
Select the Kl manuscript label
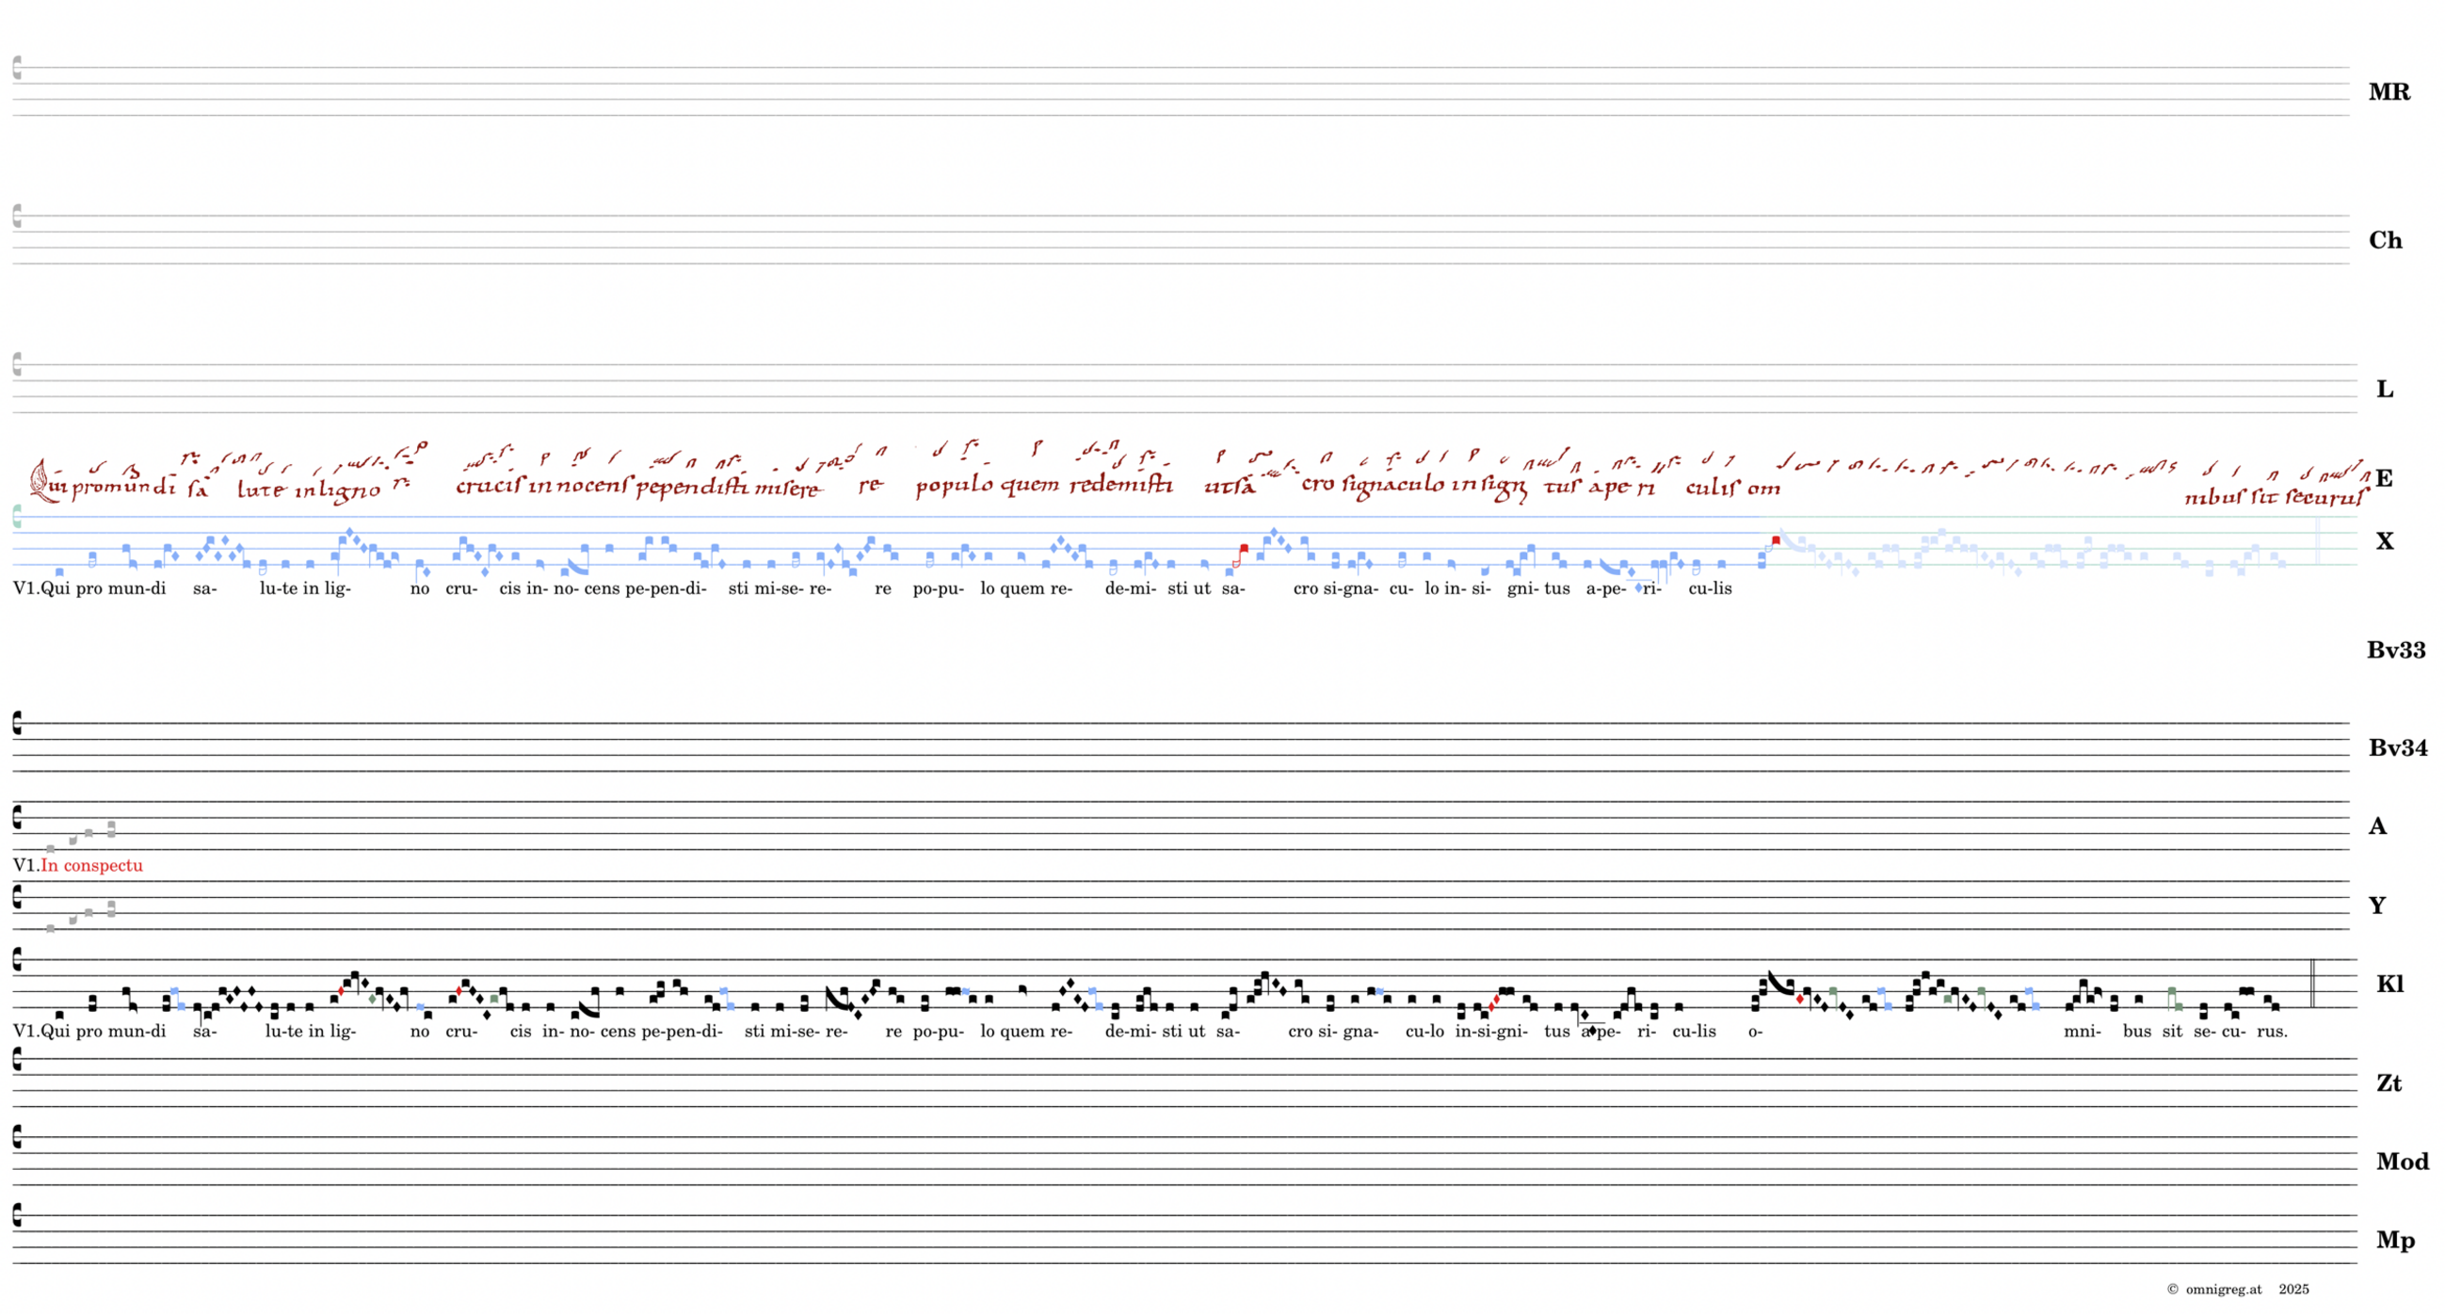click(2389, 983)
